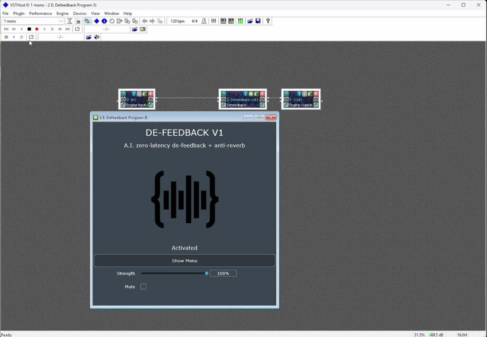Click the engine info icon in the toolbar
The width and height of the screenshot is (487, 337).
pos(104,21)
